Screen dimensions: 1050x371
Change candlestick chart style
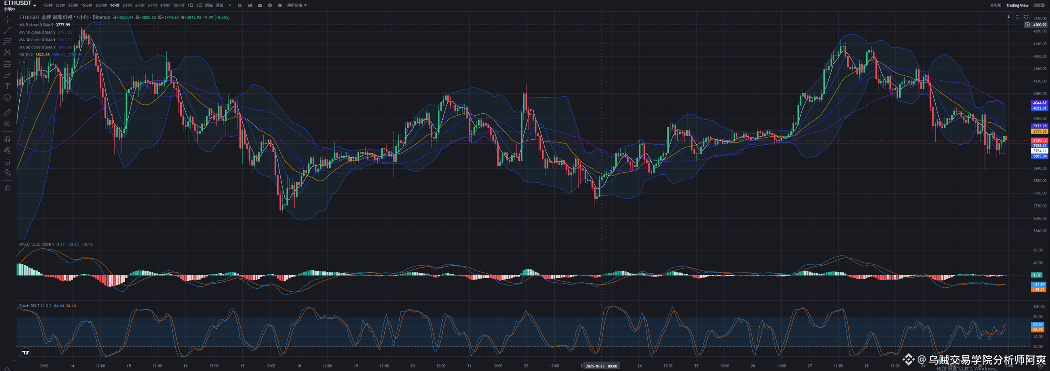point(250,5)
